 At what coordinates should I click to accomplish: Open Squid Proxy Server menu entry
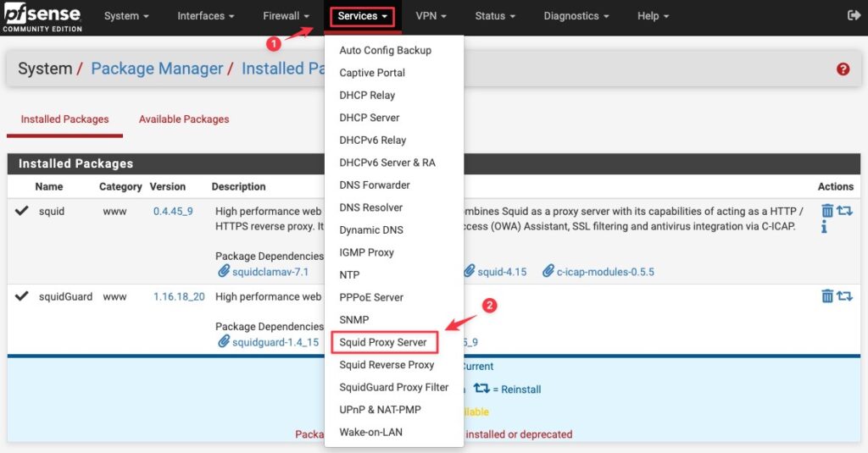[x=384, y=342]
